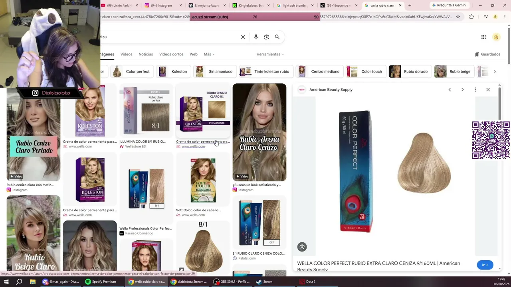Viewport: 511px width, 287px height.
Task: Open the Web search results tab
Action: pyautogui.click(x=194, y=54)
